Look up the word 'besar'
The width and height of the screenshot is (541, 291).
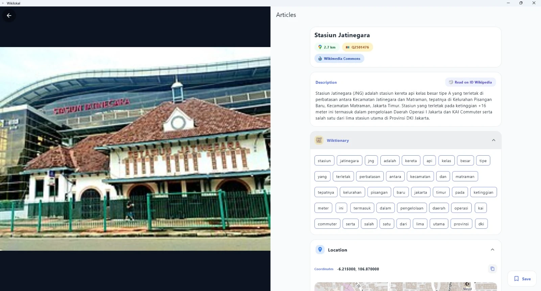(465, 161)
